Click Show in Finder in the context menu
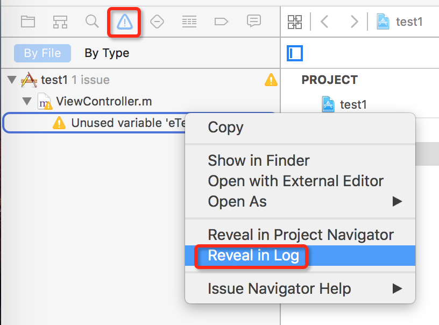Screen dimensions: 439x325 coord(258,160)
